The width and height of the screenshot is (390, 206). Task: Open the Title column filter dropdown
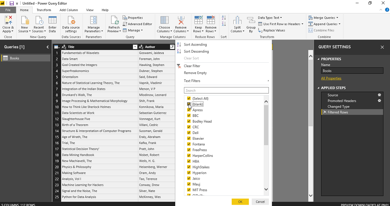135,47
